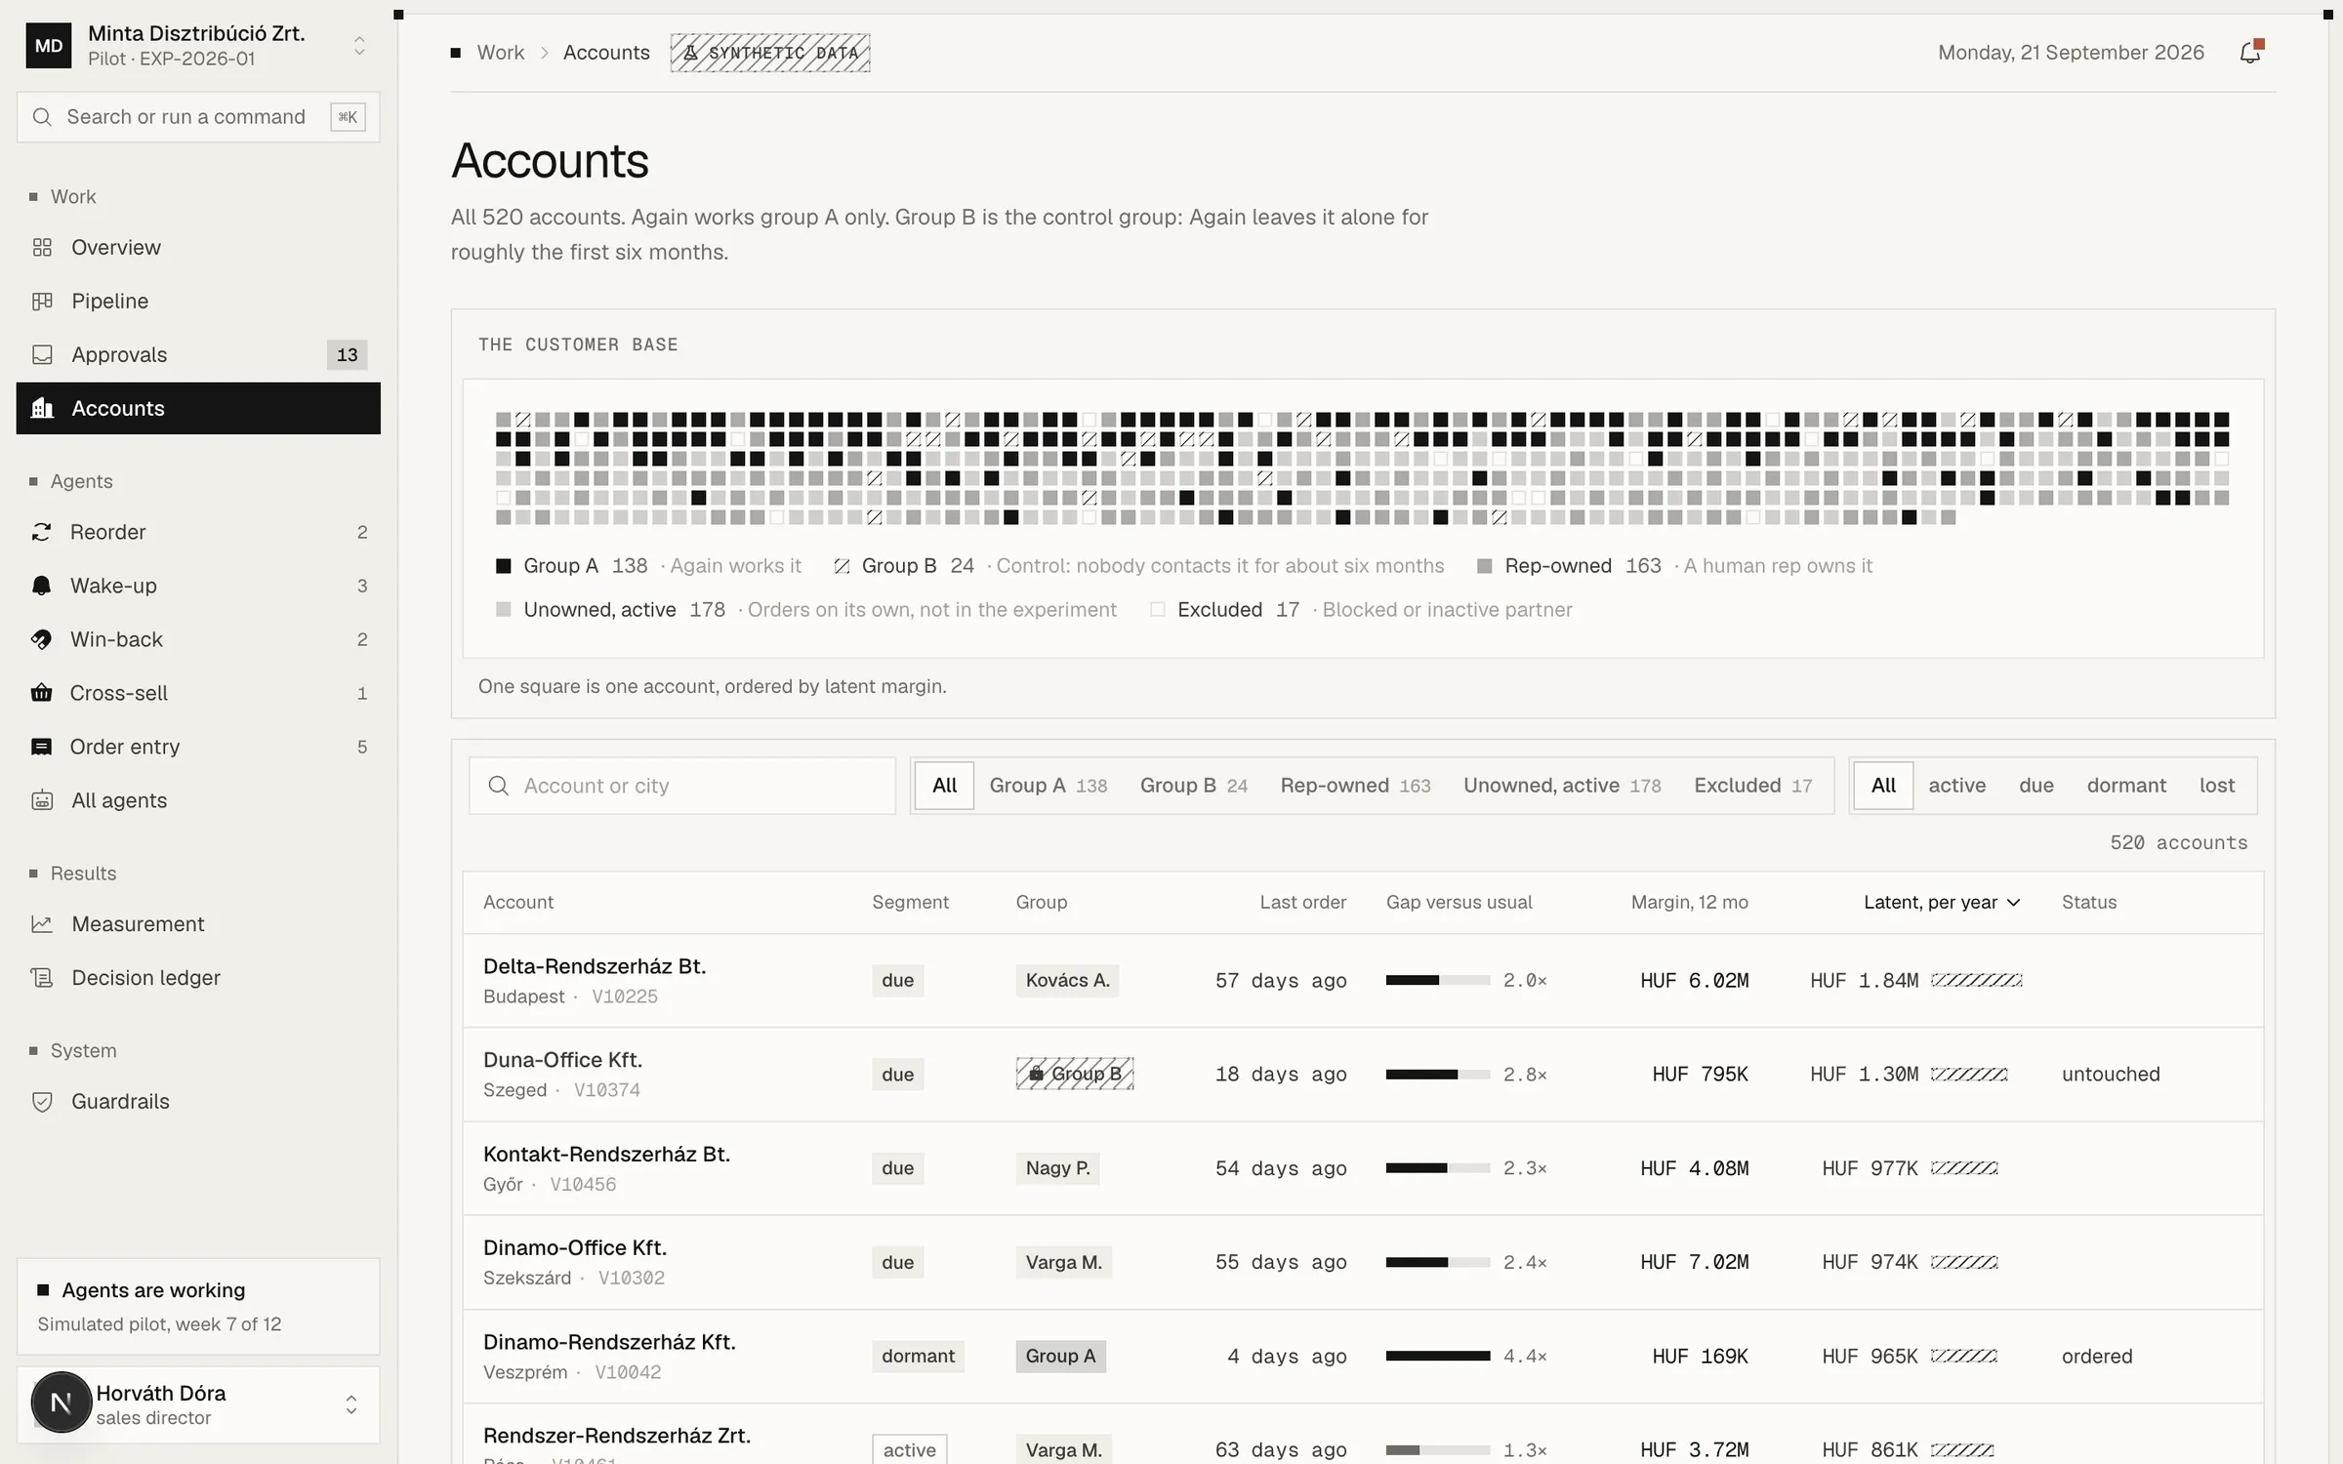This screenshot has width=2343, height=1464.
Task: Click the notifications bell in the header
Action: (2250, 53)
